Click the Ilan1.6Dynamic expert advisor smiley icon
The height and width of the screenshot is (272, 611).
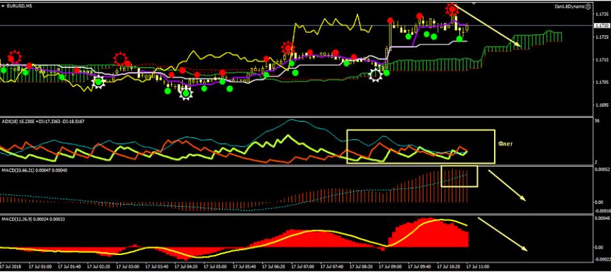(589, 5)
